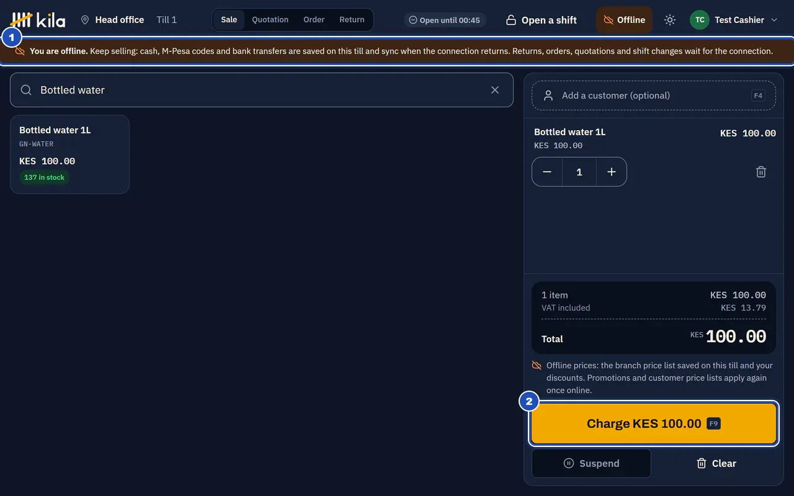Click the You are offline banner text

(x=401, y=51)
